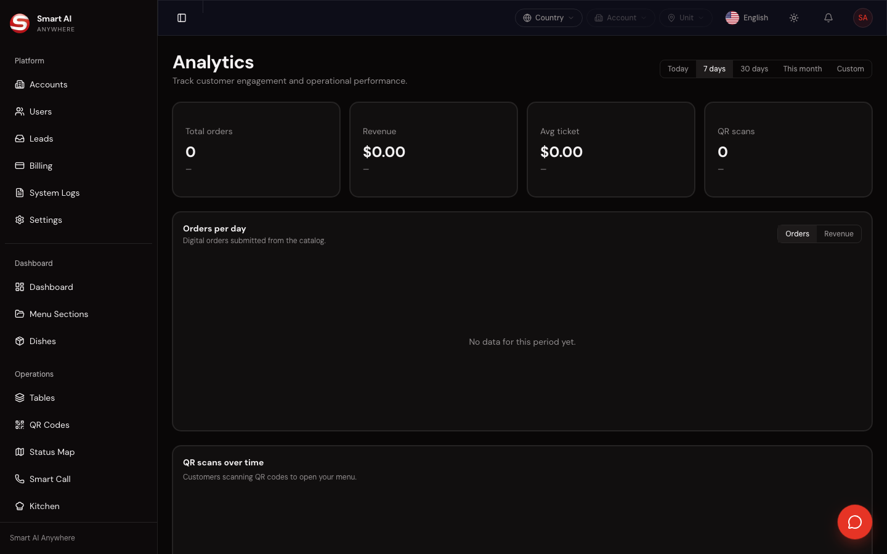Open Accounts building icon in sidebar
Viewport: 887px width, 554px height.
[20, 84]
